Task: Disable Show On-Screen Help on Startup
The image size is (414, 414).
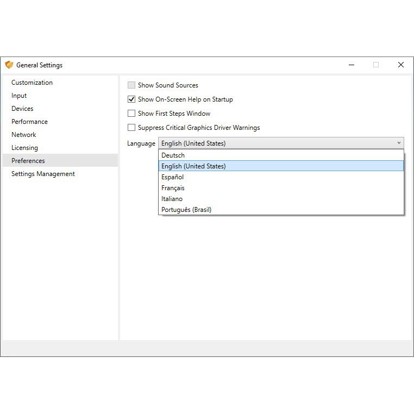Action: coord(131,99)
